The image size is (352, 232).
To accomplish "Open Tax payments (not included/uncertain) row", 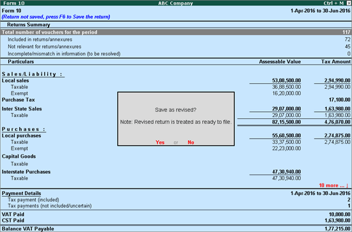I will [x=176, y=206].
